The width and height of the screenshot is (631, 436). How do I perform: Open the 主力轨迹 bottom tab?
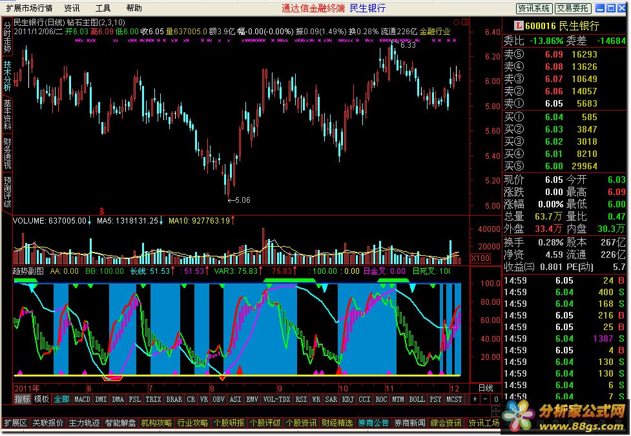click(85, 423)
